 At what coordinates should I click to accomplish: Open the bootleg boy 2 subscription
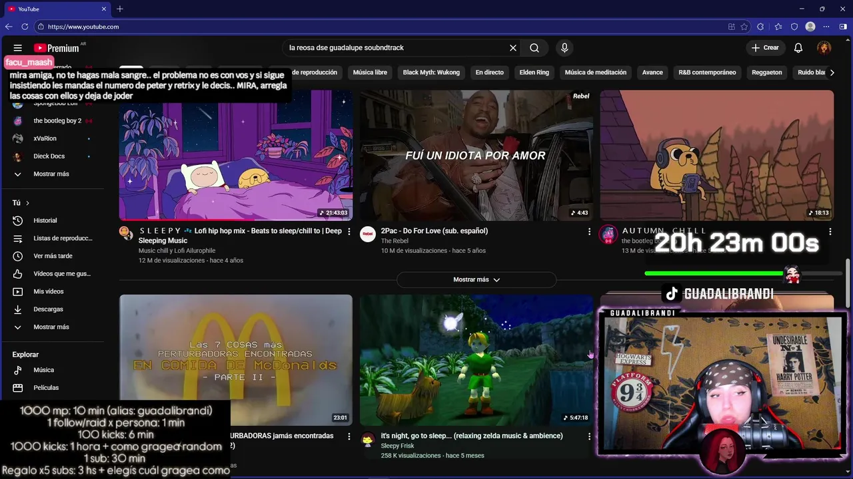tap(53, 121)
